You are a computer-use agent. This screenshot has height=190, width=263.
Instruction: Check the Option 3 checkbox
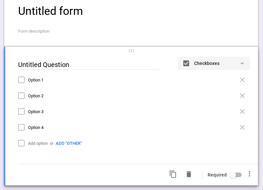tap(21, 111)
